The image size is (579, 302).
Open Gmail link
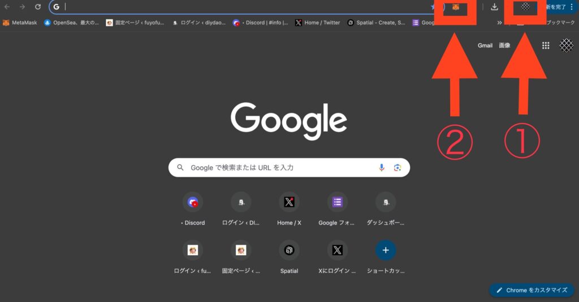tap(485, 45)
